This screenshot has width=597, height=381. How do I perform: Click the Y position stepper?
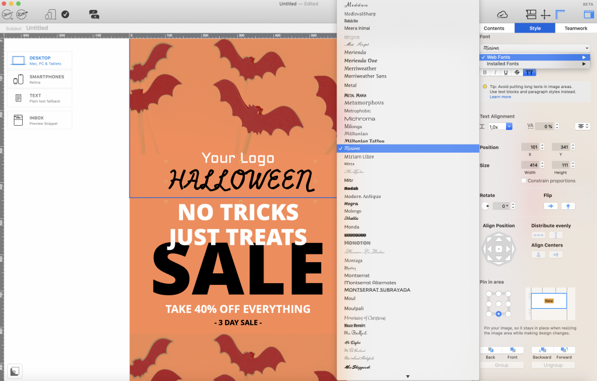[573, 147]
